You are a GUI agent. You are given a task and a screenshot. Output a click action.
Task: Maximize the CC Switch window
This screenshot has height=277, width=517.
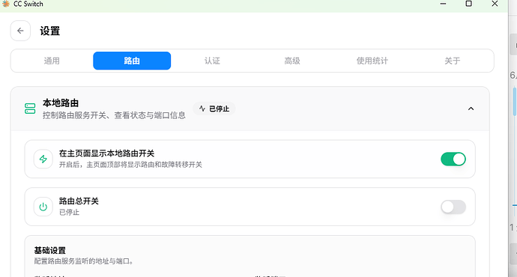[468, 4]
